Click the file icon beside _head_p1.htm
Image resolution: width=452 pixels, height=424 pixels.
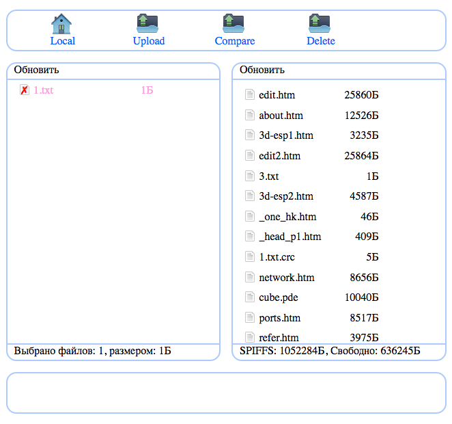click(250, 236)
